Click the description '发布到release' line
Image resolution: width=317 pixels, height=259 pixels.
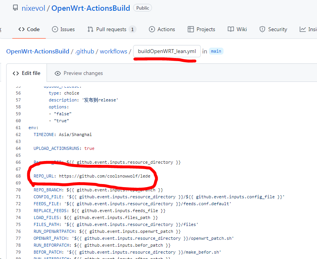pyautogui.click(x=83, y=100)
